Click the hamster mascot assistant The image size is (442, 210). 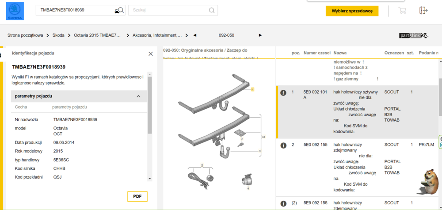427,181
